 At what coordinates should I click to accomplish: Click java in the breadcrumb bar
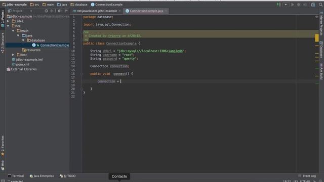tap(62, 5)
